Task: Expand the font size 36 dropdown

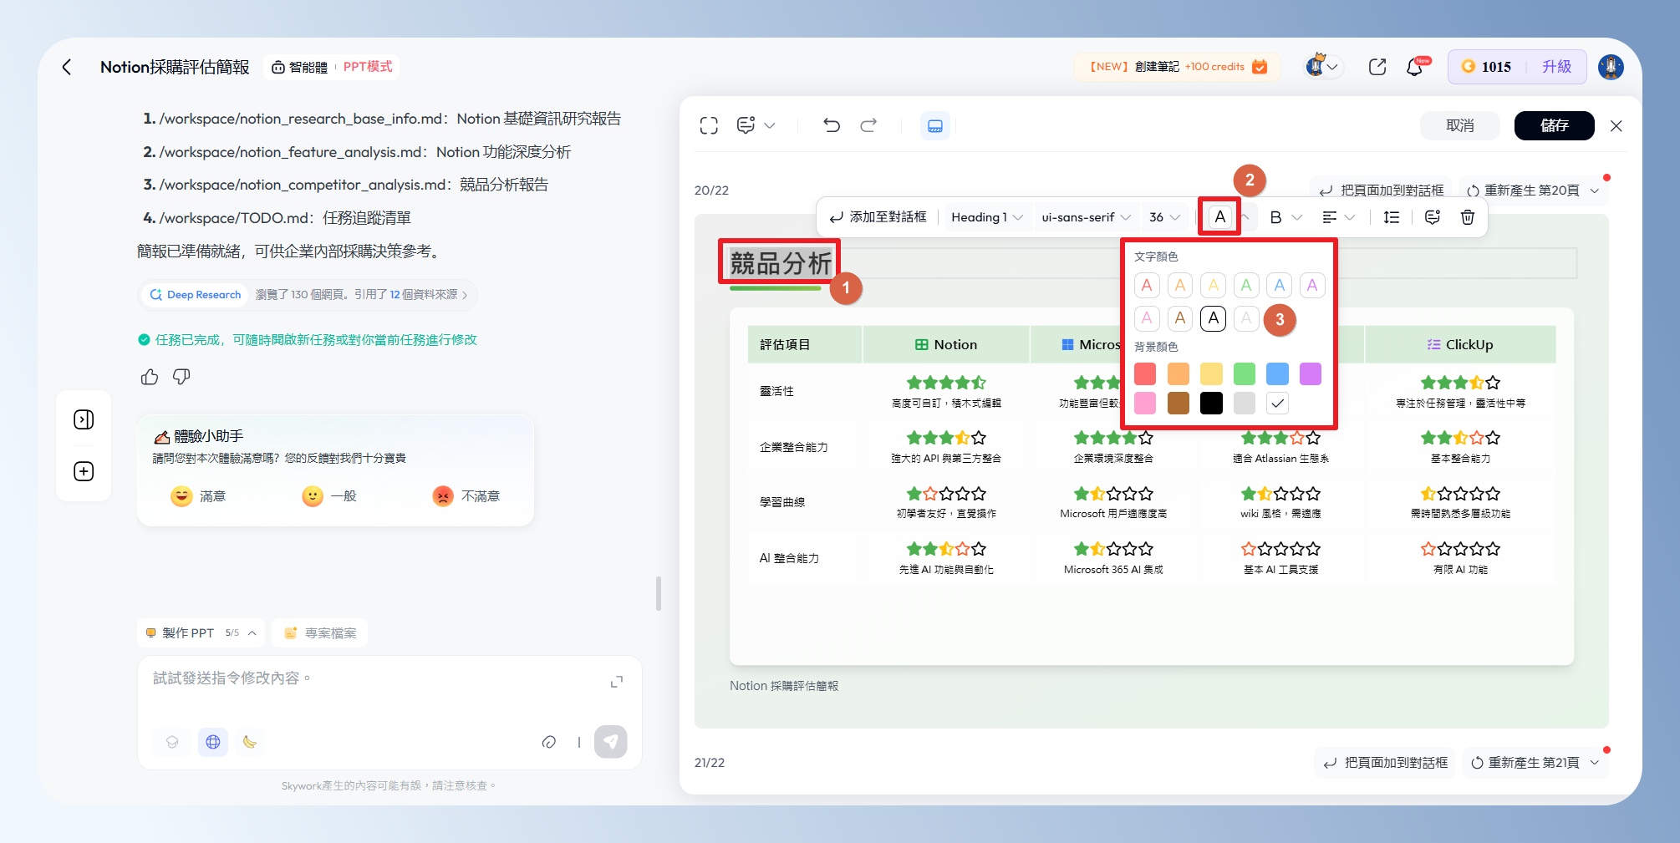Action: (1163, 217)
